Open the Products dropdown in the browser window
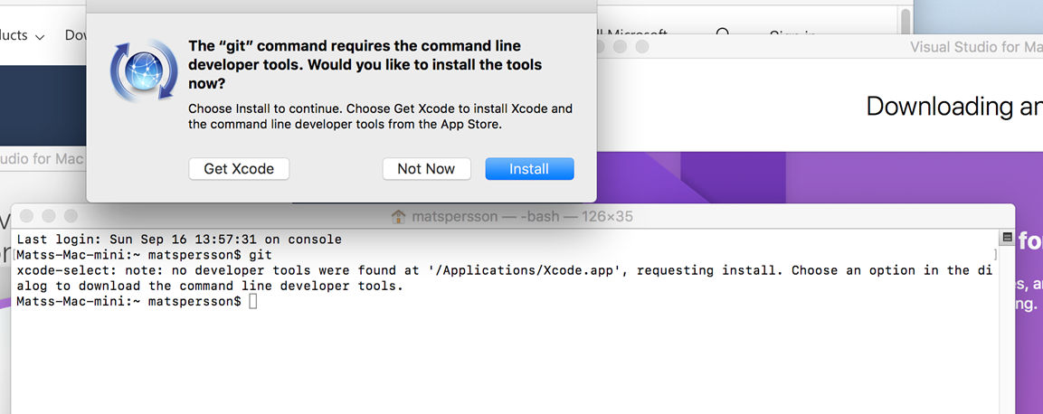Screen dimensions: 1043x414 click(22, 35)
